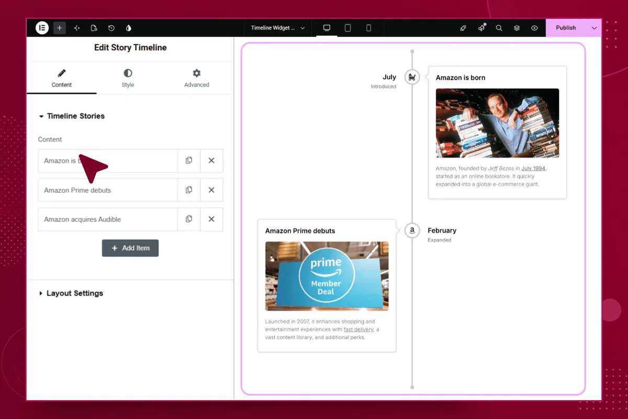This screenshot has width=628, height=419.
Task: Open the Amazon Prime debuts item row
Action: (108, 190)
